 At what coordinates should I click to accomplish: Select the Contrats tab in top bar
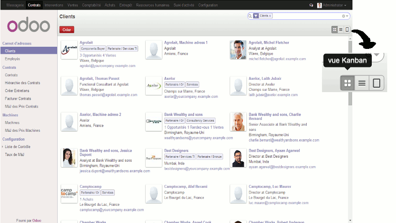[x=34, y=5]
